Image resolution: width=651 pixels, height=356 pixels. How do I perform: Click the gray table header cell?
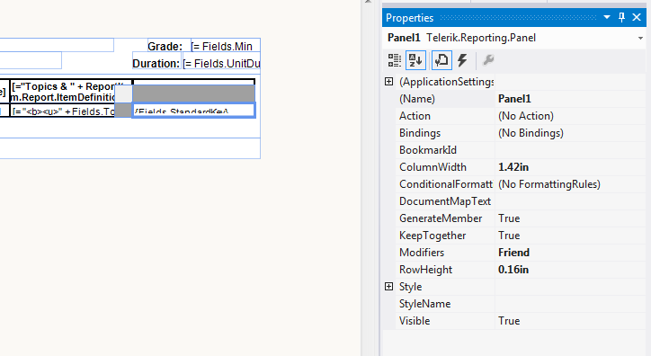[x=193, y=93]
